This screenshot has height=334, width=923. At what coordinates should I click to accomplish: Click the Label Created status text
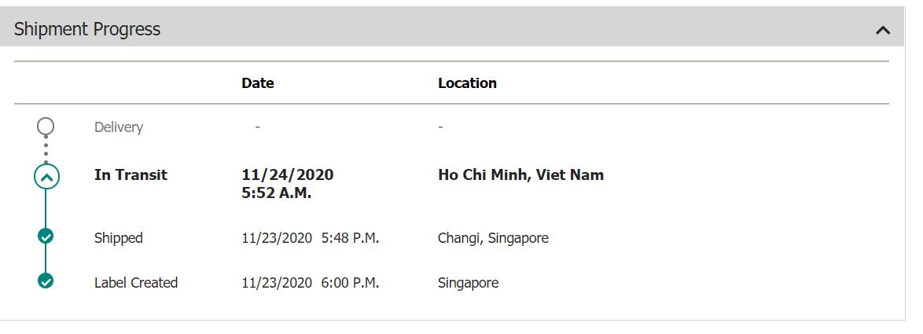(x=136, y=283)
